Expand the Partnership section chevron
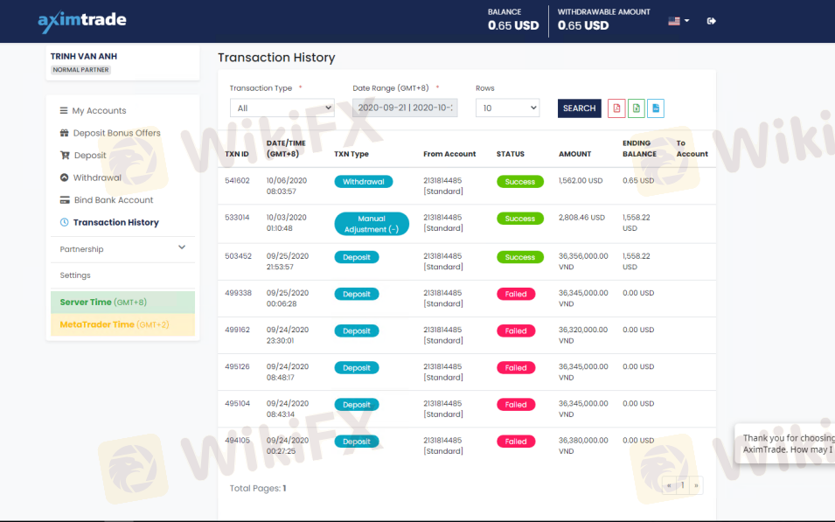835x522 pixels. click(x=182, y=247)
